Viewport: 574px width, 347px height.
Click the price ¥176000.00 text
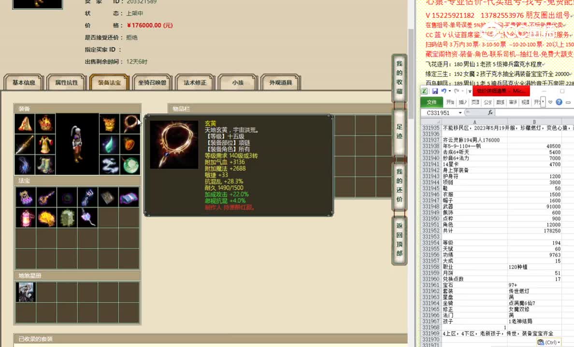pyautogui.click(x=150, y=25)
